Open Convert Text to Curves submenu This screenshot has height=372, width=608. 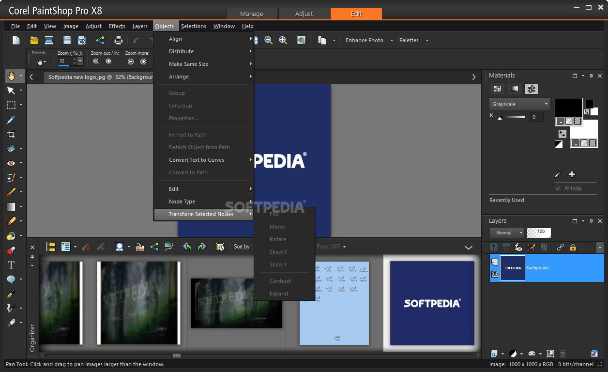[204, 160]
